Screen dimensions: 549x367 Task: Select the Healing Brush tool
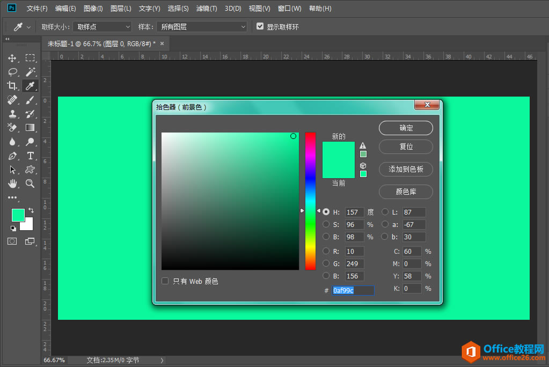tap(12, 100)
